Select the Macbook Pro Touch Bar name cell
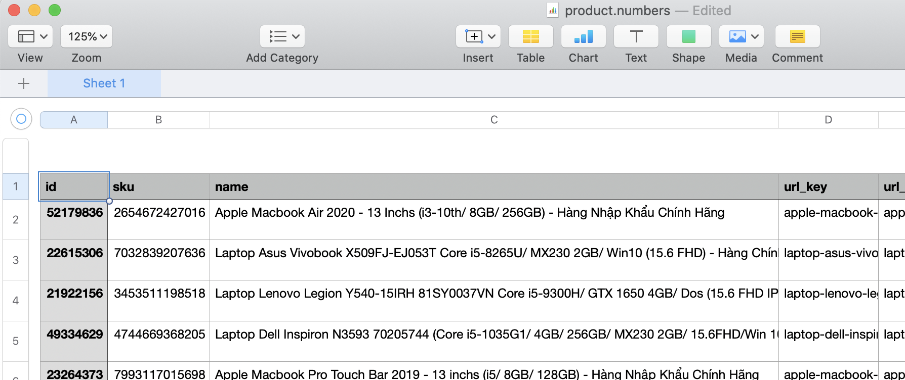The height and width of the screenshot is (380, 905). (494, 371)
